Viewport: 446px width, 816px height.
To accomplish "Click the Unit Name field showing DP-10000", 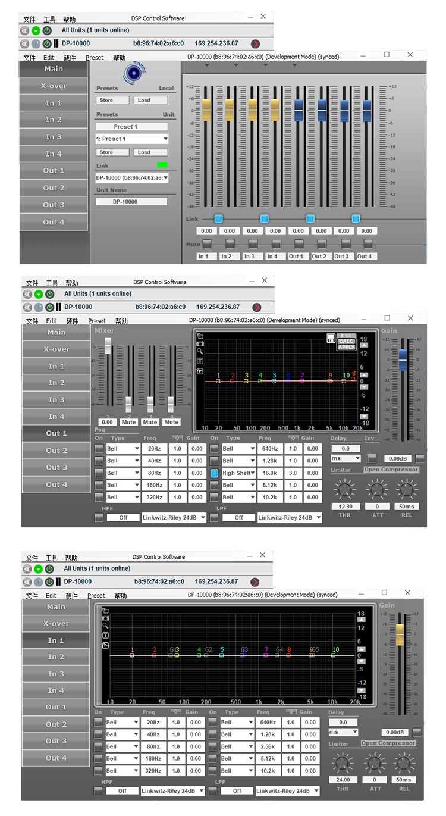I will [131, 202].
